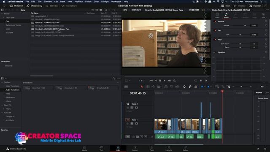This screenshot has width=270, height=152.
Task: Switch to the Audio inspector tab
Action: [226, 16]
